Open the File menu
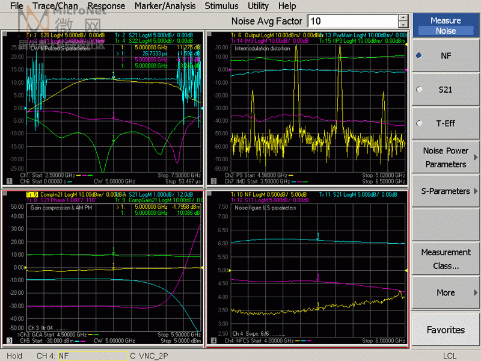Viewport: 481px width, 361px height. click(16, 6)
